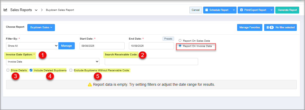
Task: Open the Buydown Sales report dropdown
Action: pos(41,27)
